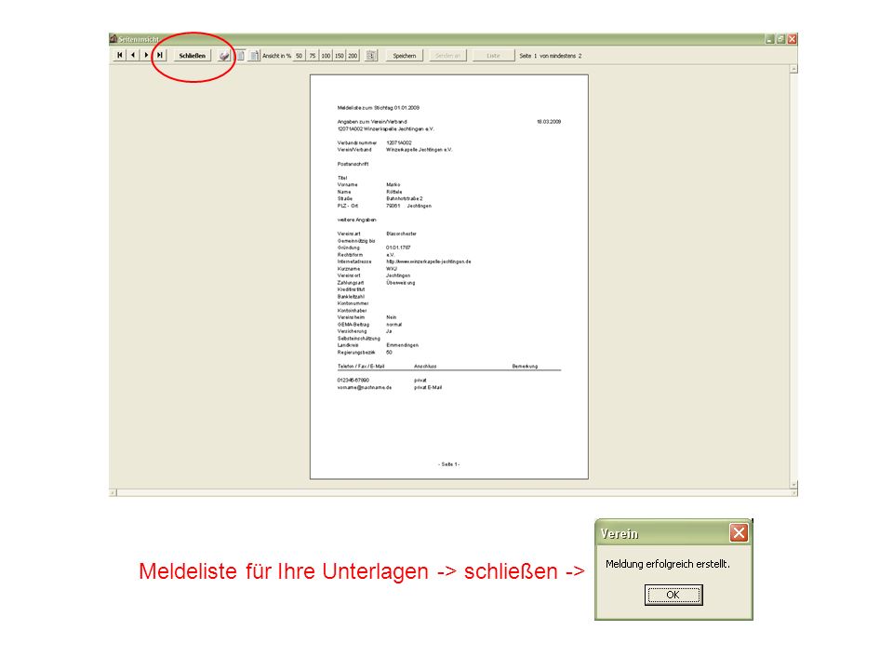Image resolution: width=893 pixels, height=670 pixels.
Task: Set zoom to 50 percent
Action: [299, 56]
